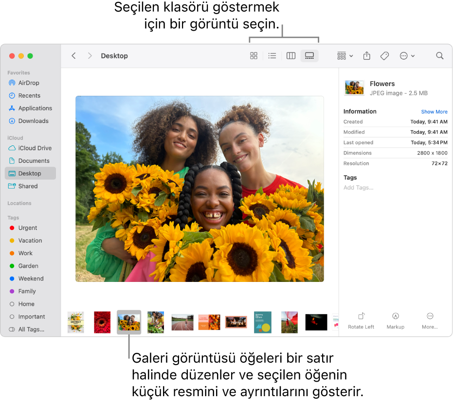Select the Home tag
The image size is (453, 402).
pyautogui.click(x=30, y=304)
